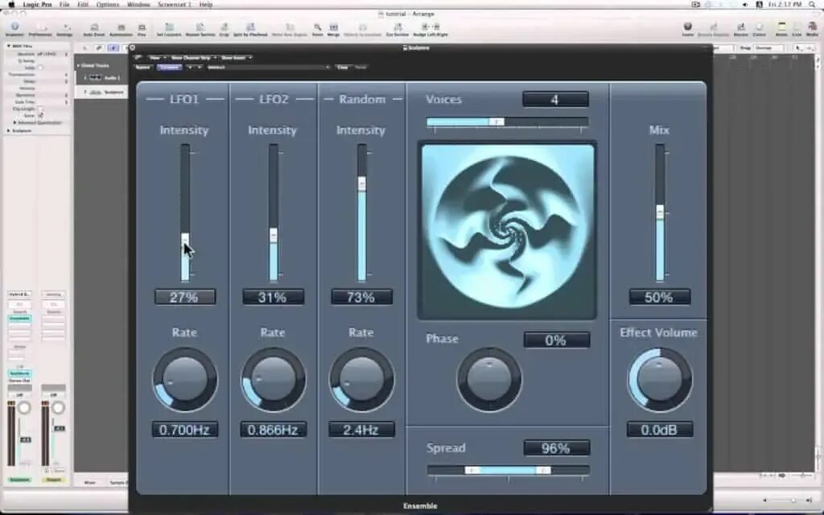Click the Voices value field showing 4
This screenshot has height=515, width=824.
pyautogui.click(x=555, y=99)
